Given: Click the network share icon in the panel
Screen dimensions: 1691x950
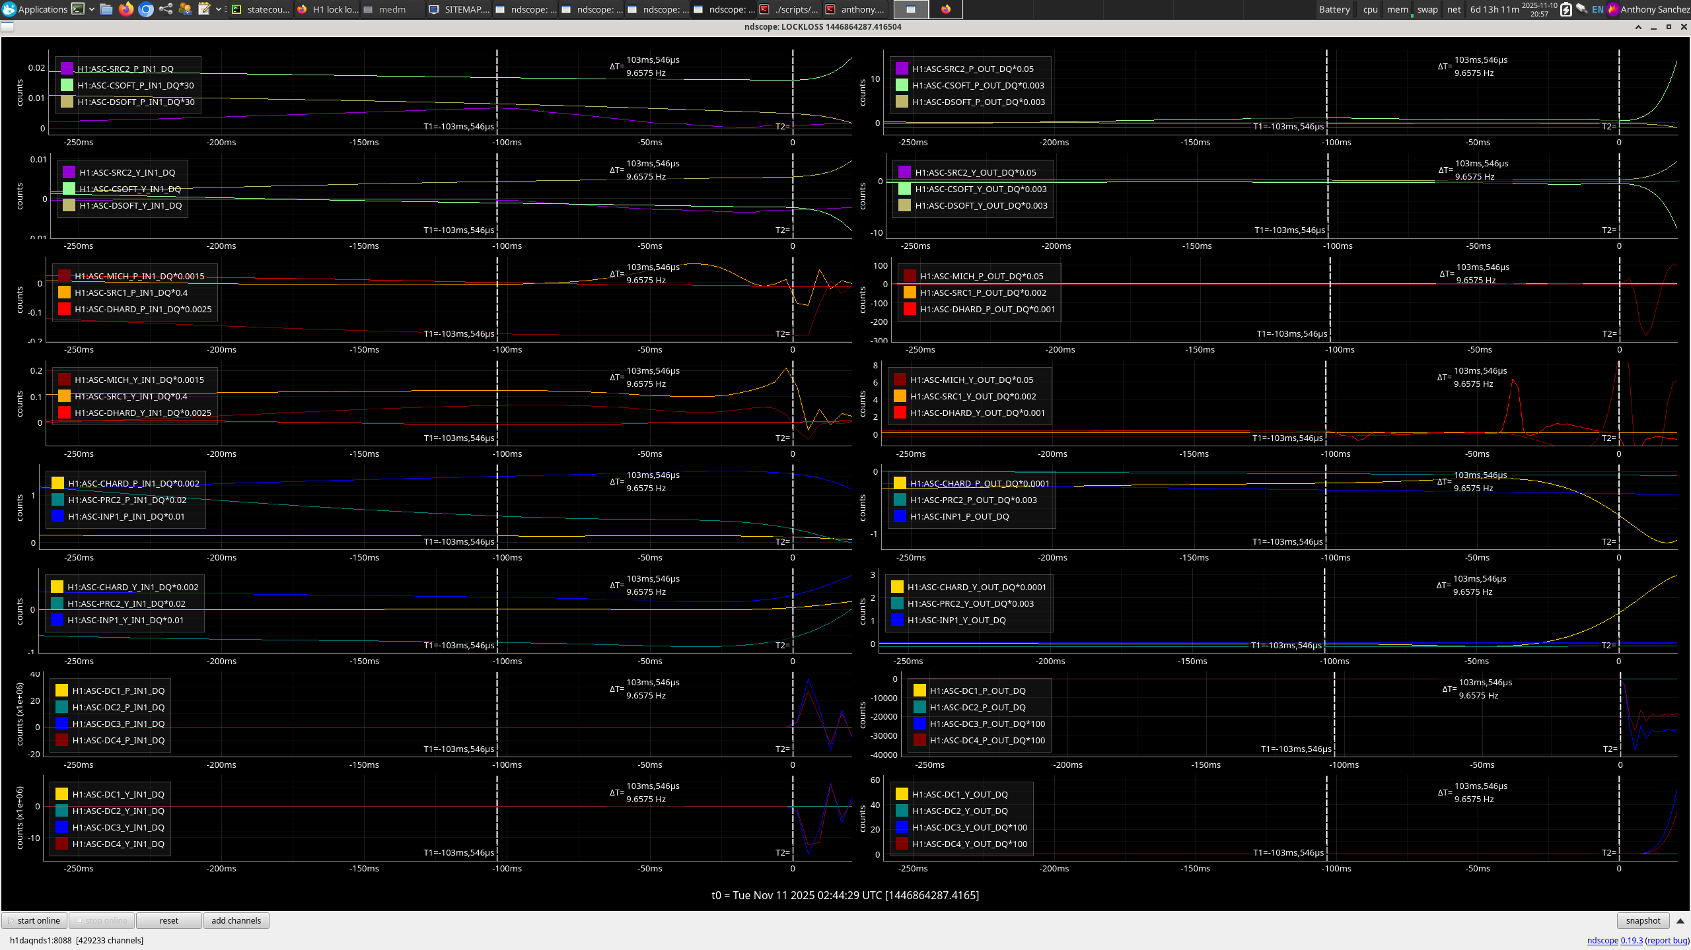Looking at the screenshot, I should click(x=166, y=9).
